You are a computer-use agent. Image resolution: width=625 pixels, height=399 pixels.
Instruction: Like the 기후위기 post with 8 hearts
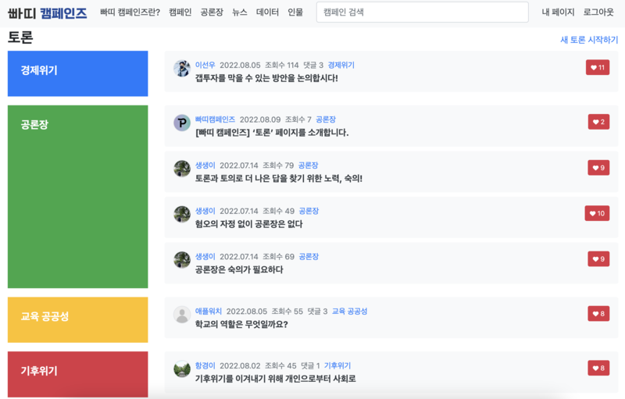point(598,368)
